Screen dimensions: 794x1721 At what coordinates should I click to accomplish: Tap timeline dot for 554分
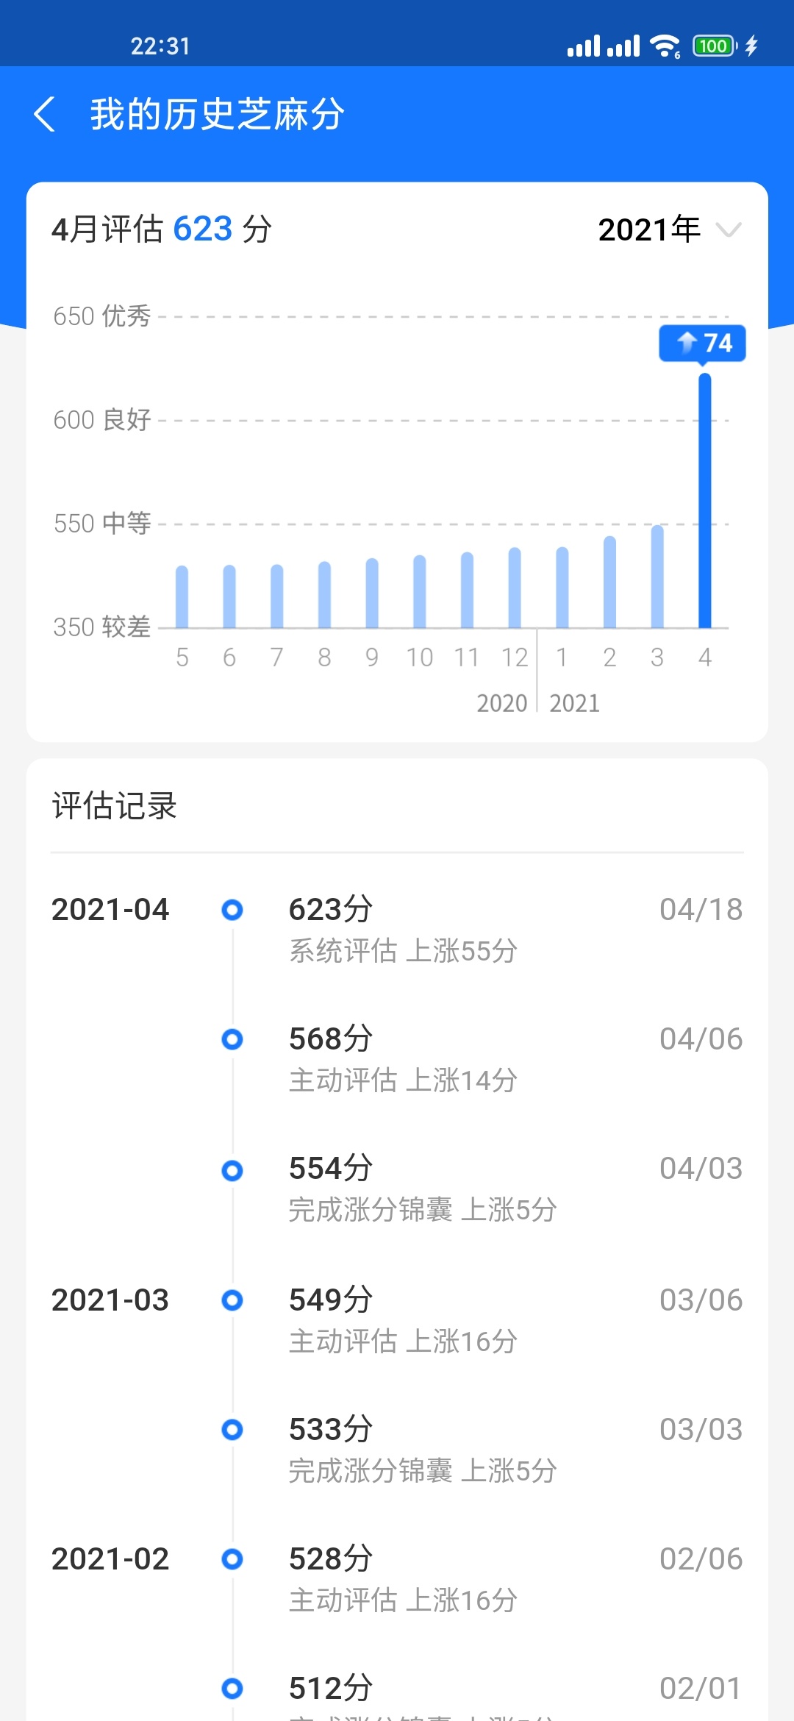point(232,1170)
